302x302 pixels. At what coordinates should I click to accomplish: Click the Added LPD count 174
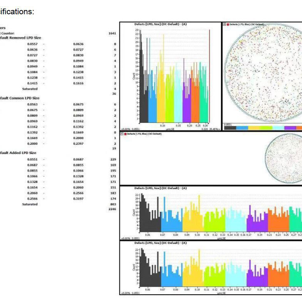(x=113, y=199)
